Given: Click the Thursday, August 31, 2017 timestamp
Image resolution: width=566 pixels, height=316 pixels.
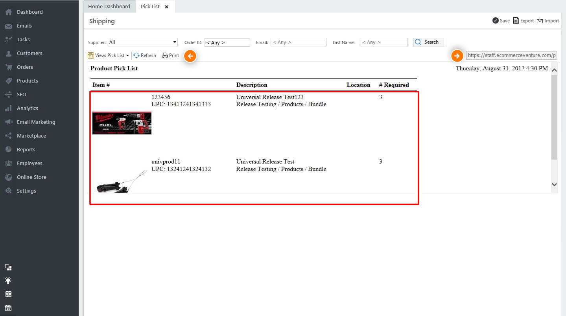Looking at the screenshot, I should click(502, 68).
